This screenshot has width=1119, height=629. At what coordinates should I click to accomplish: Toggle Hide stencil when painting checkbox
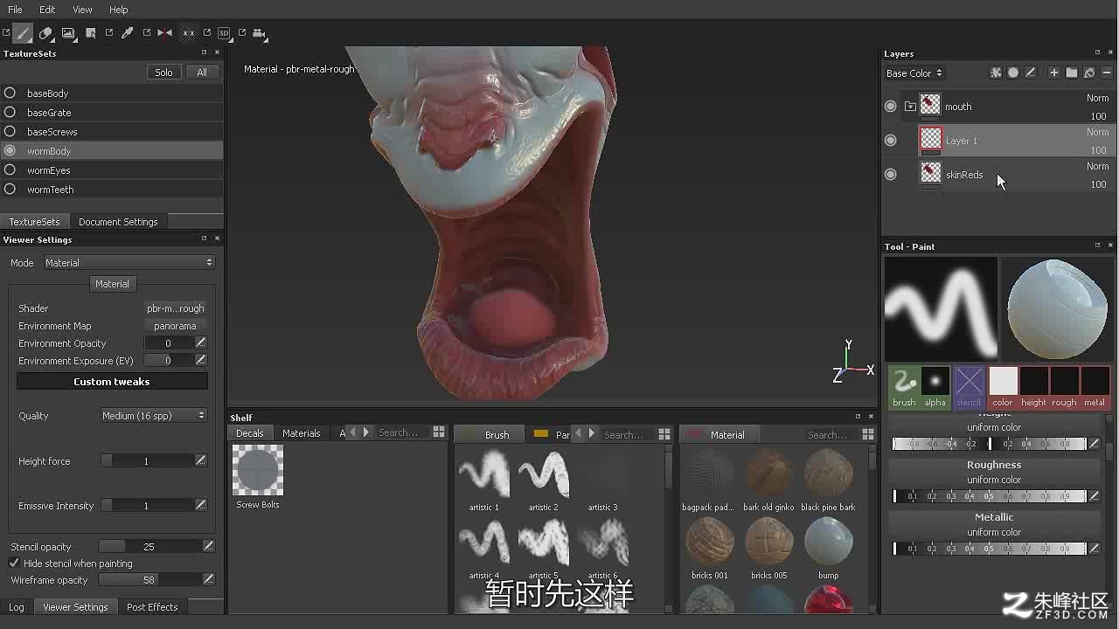(14, 563)
